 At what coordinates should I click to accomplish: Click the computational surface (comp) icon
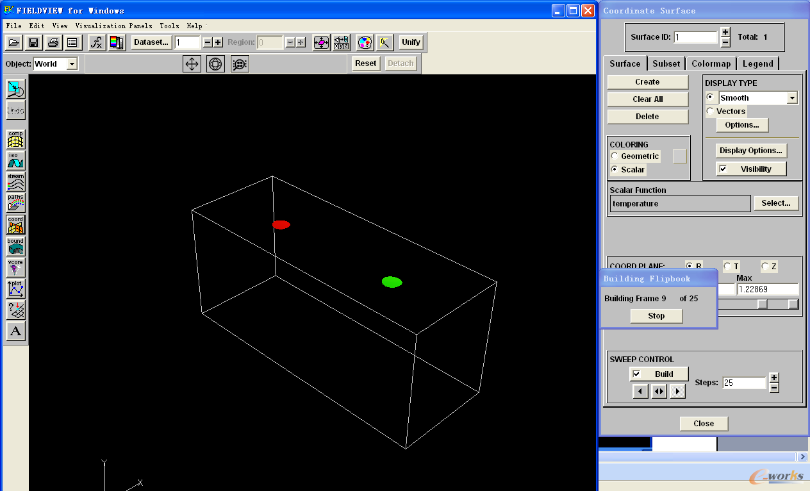tap(15, 138)
